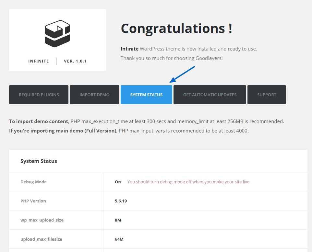This screenshot has height=252, width=312.
Task: Select the upload_max_filesize row label
Action: [41, 239]
